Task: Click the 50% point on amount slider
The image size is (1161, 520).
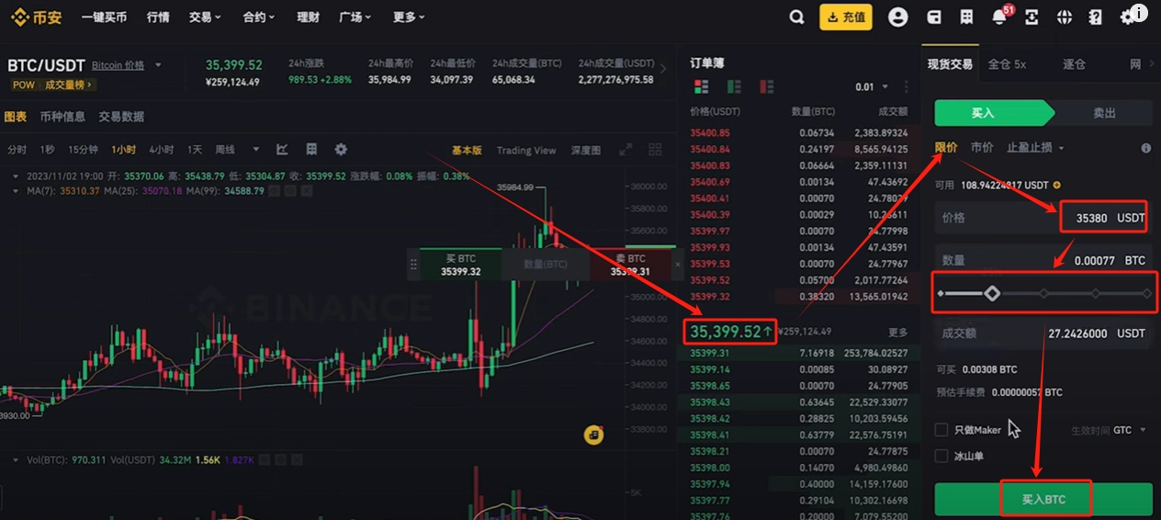Action: pyautogui.click(x=1043, y=293)
